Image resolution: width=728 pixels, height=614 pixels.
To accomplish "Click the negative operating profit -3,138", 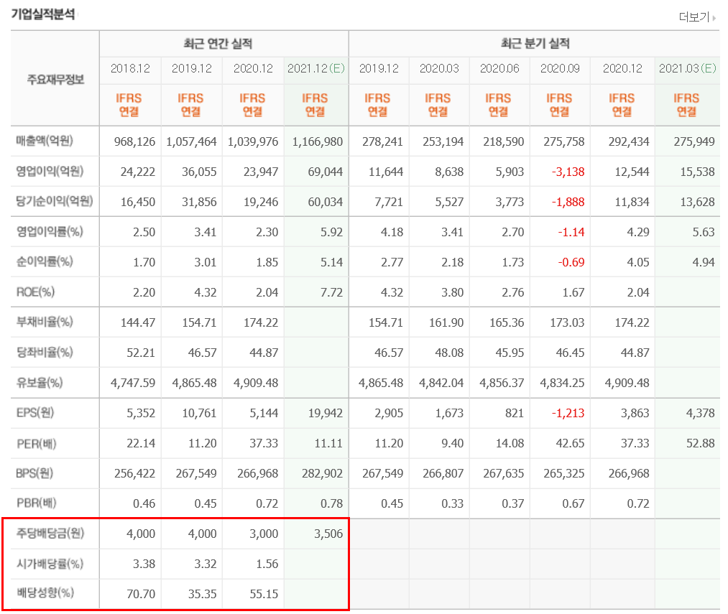I will 568,172.
